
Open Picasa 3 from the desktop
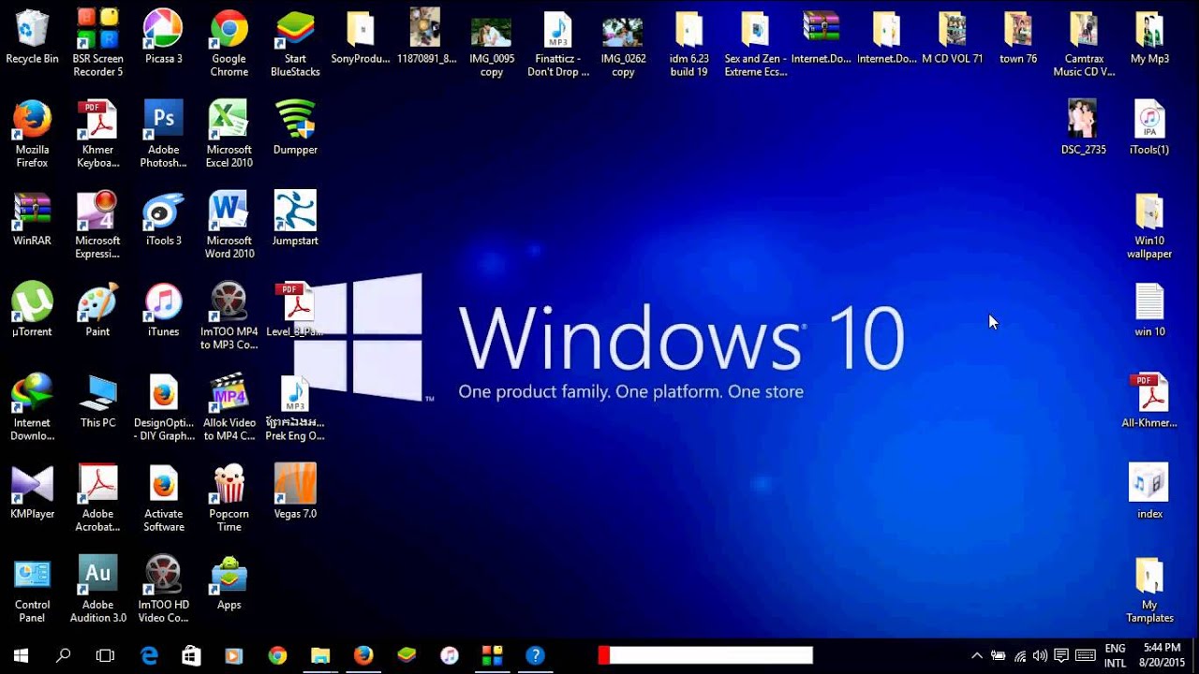point(163,38)
